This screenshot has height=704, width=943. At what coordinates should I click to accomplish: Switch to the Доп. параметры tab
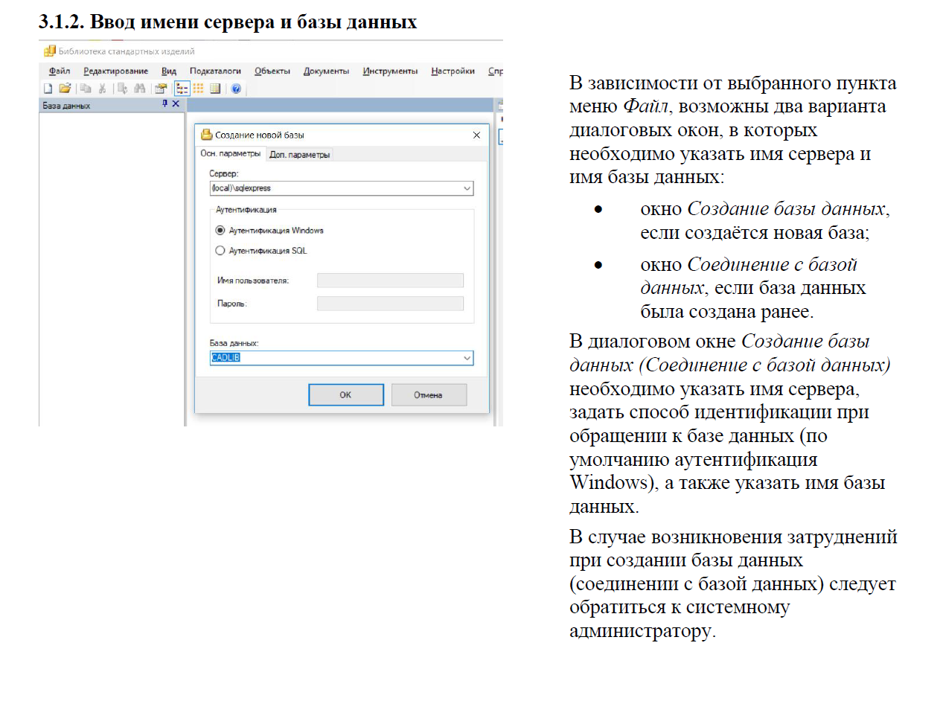click(x=299, y=154)
